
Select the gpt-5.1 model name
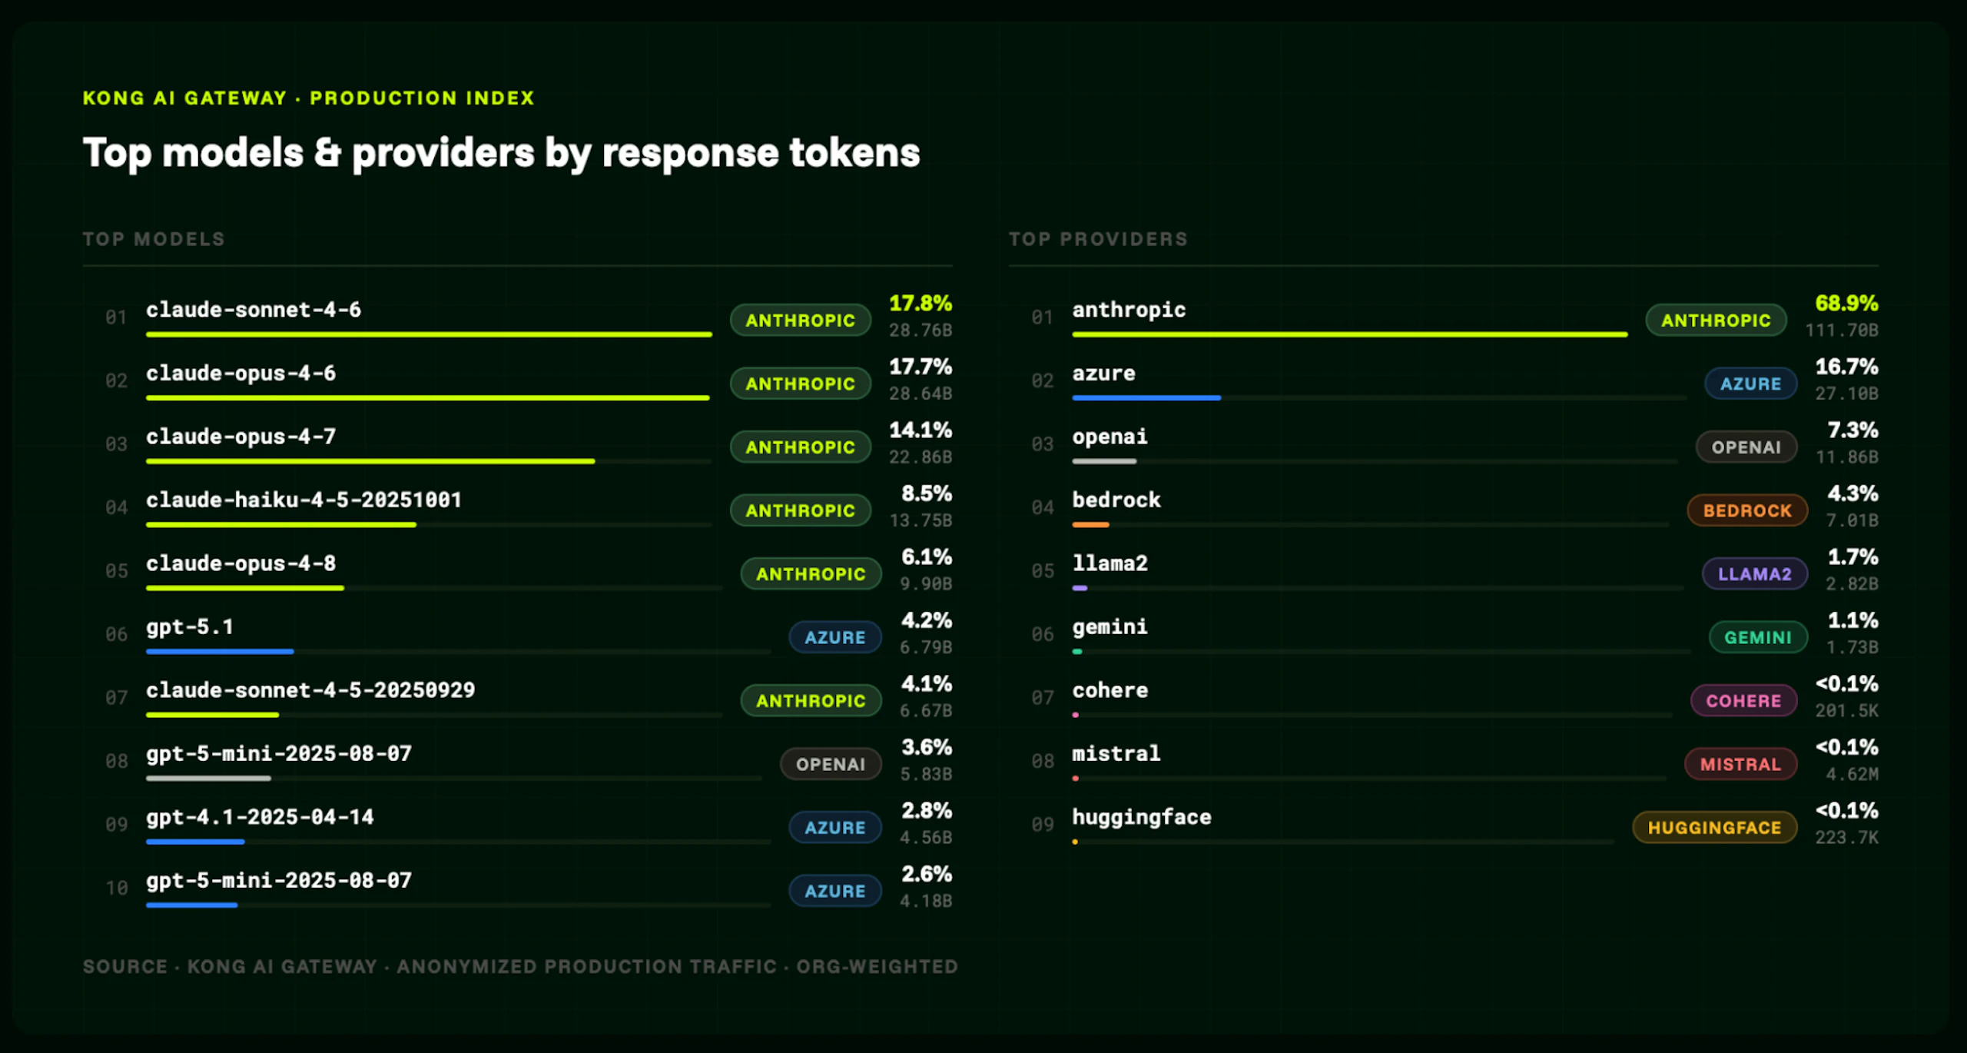coord(190,627)
